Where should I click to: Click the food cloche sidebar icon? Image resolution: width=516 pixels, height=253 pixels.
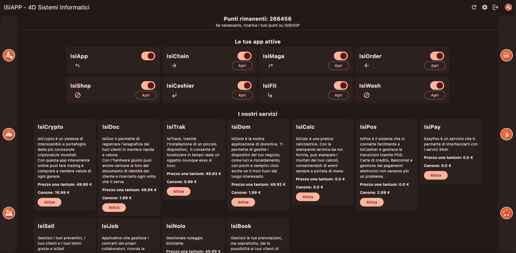[9, 134]
